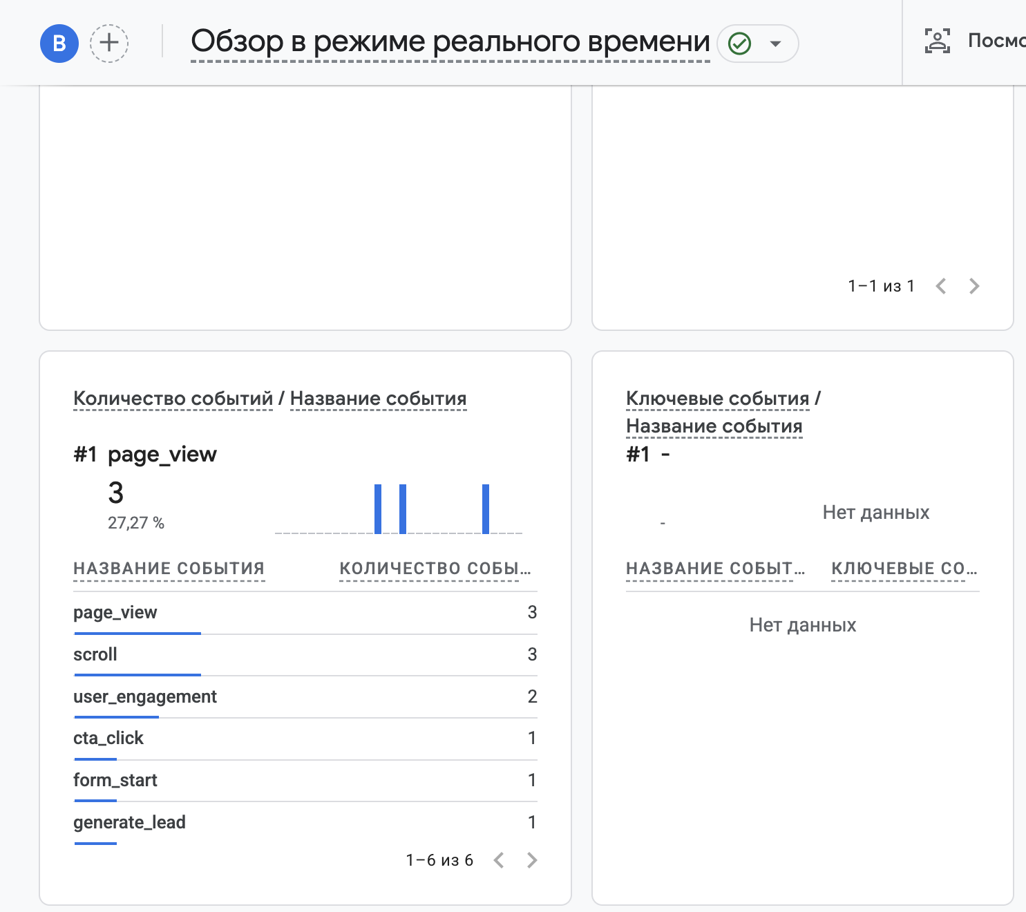Select the user_engagement event row
Image resolution: width=1026 pixels, height=912 pixels.
(x=305, y=697)
